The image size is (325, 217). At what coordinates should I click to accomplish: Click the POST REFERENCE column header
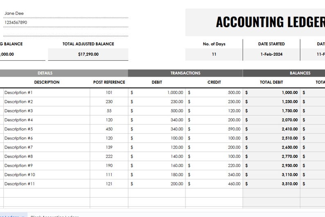coord(109,82)
